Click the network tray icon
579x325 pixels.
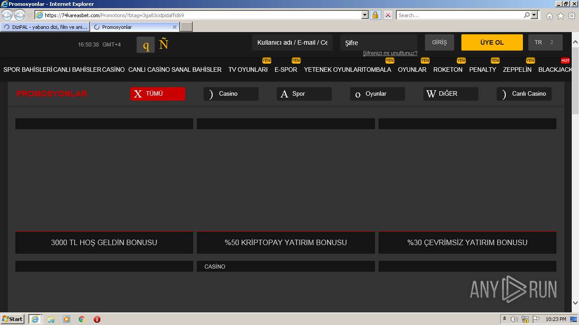525,319
